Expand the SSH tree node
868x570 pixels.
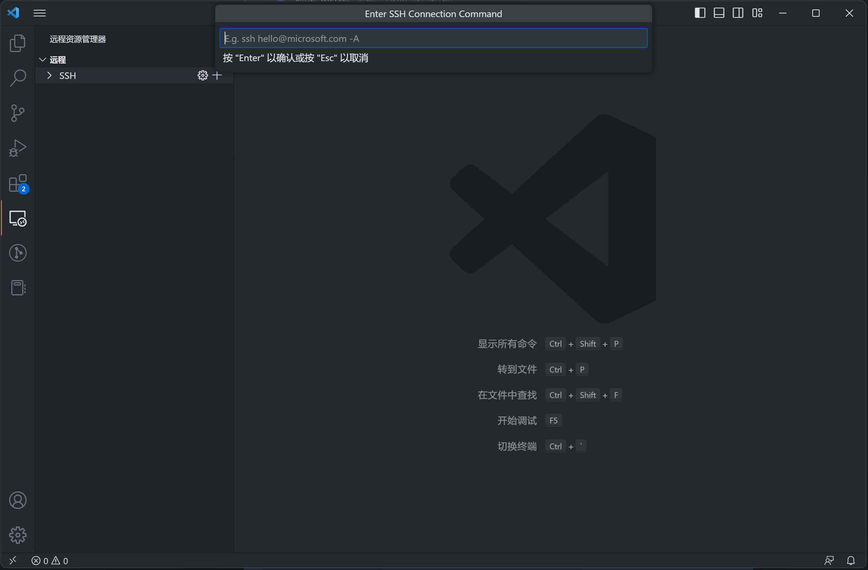50,75
